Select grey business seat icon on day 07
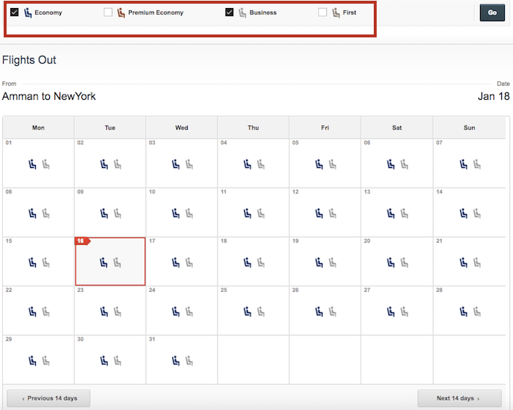 click(x=477, y=164)
